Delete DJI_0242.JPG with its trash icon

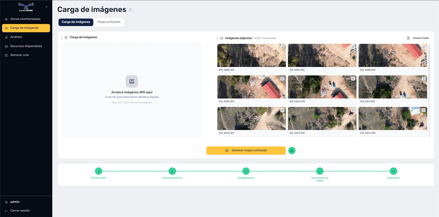point(283,110)
